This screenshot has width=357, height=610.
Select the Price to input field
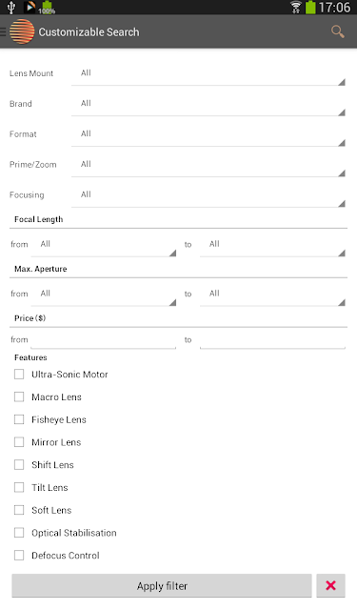tap(272, 339)
